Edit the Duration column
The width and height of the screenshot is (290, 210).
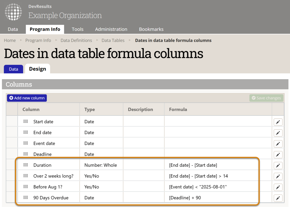point(278,165)
